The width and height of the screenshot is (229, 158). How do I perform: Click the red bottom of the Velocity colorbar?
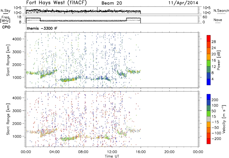pyautogui.click(x=209, y=141)
